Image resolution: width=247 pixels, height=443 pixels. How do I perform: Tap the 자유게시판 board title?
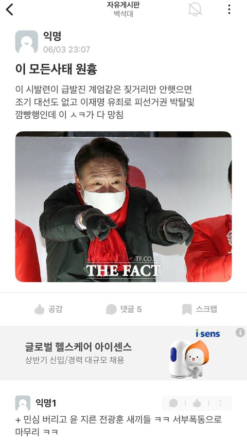[x=123, y=5]
